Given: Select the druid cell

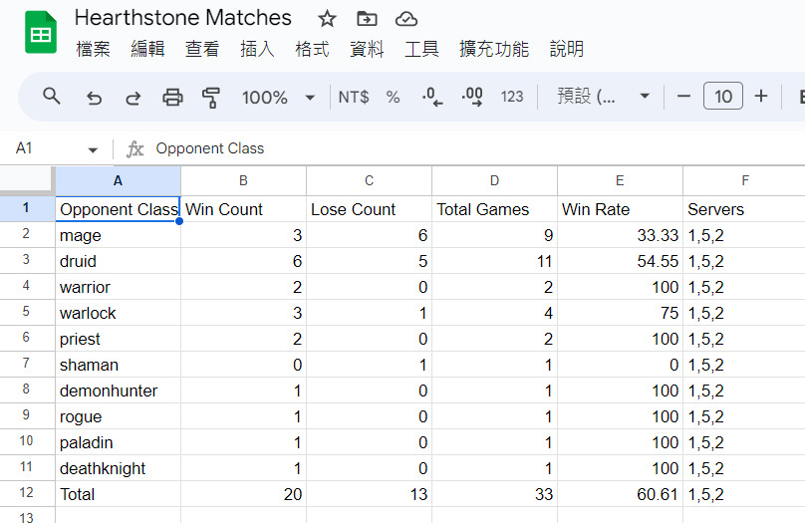Looking at the screenshot, I should click(119, 261).
